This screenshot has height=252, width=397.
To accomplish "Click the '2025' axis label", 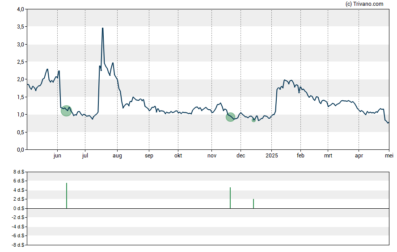I will tap(272, 156).
